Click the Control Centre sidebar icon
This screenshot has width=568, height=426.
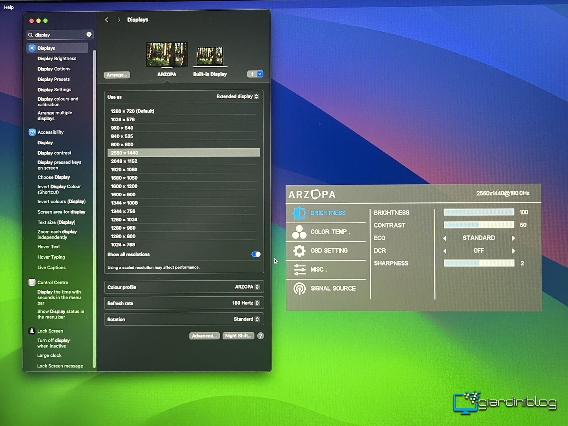click(32, 283)
